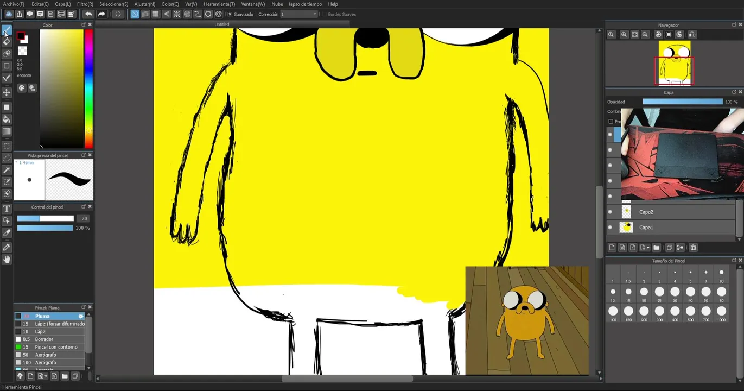Open the color palette icon in the Color panel

(x=22, y=88)
